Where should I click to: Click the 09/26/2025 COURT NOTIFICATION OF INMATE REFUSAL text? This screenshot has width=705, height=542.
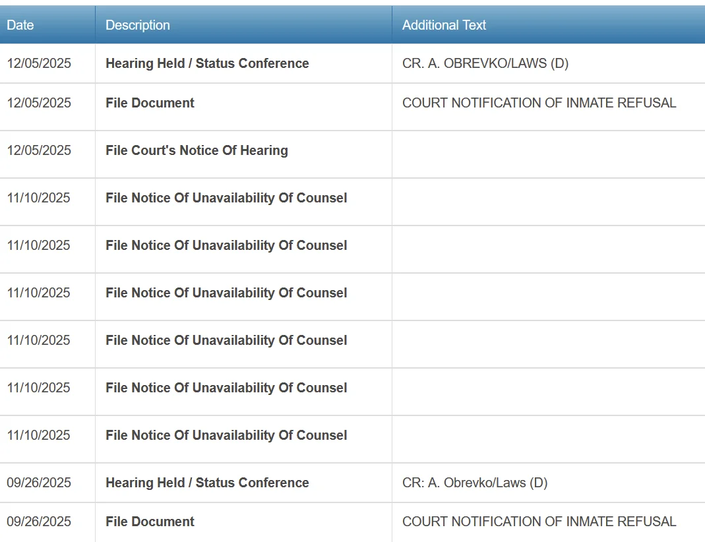pyautogui.click(x=539, y=522)
